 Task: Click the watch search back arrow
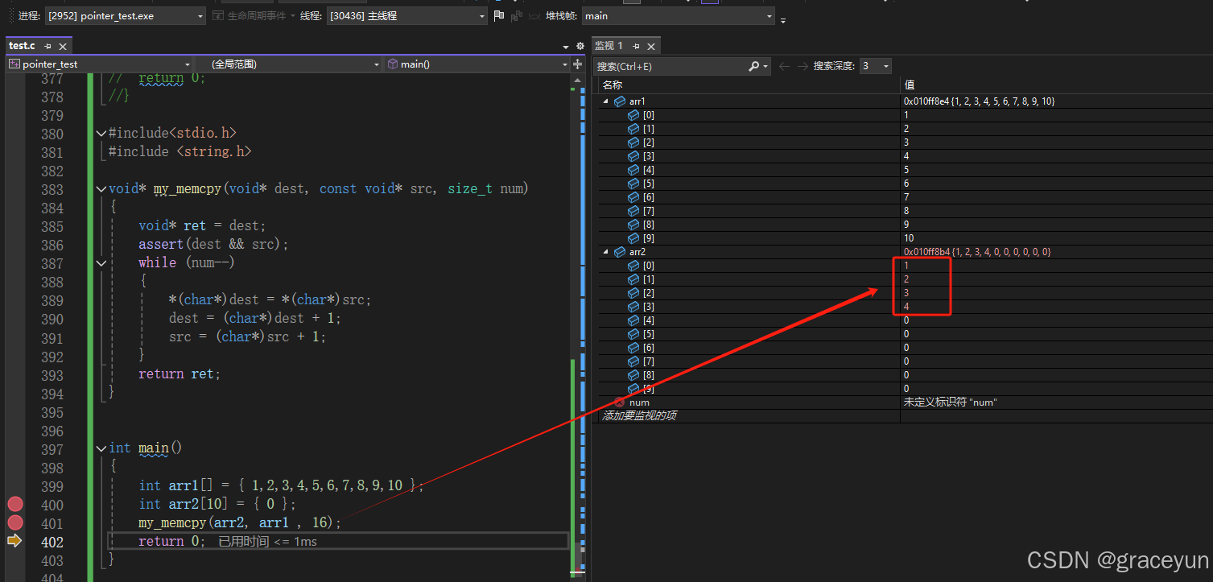tap(784, 66)
